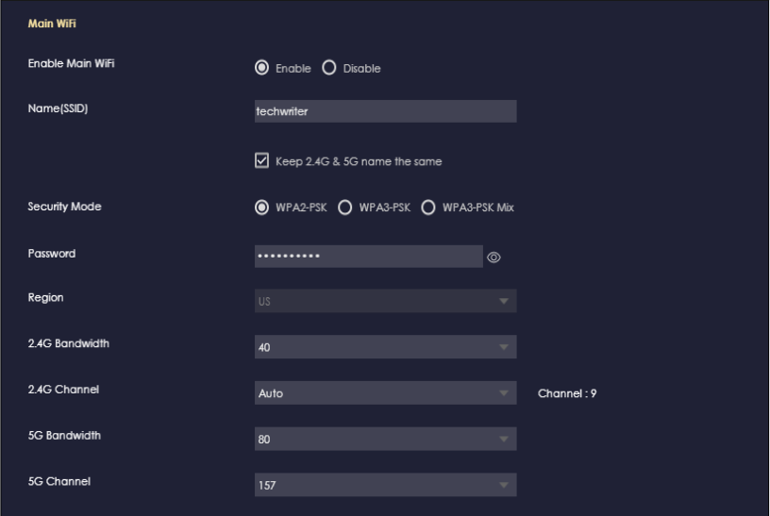
Task: Open the 5G Bandwidth dropdown
Action: tap(385, 440)
